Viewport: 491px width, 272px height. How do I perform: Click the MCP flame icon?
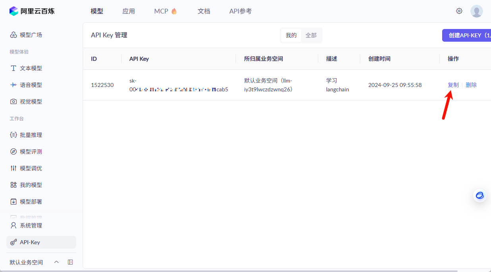pyautogui.click(x=174, y=11)
